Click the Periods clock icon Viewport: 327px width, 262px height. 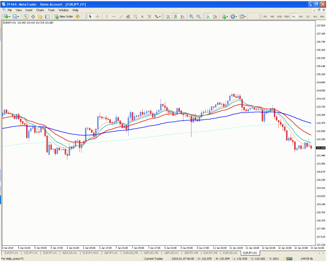[x=233, y=16]
